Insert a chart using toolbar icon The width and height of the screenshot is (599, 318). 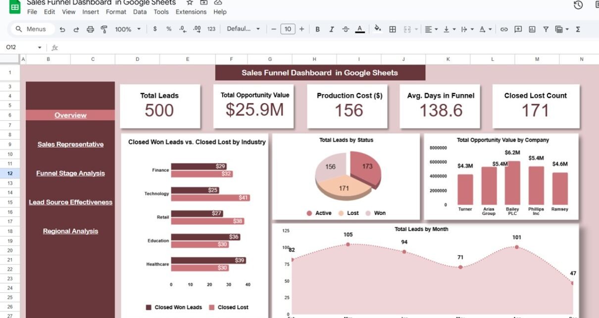[x=532, y=29]
